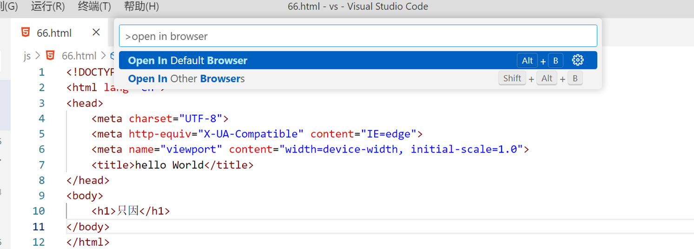This screenshot has width=694, height=249.
Task: Click the HTML5 icon in breadcrumb
Action: pyautogui.click(x=50, y=56)
